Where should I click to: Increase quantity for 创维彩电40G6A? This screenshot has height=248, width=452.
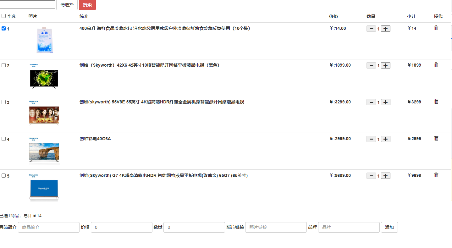coord(386,139)
